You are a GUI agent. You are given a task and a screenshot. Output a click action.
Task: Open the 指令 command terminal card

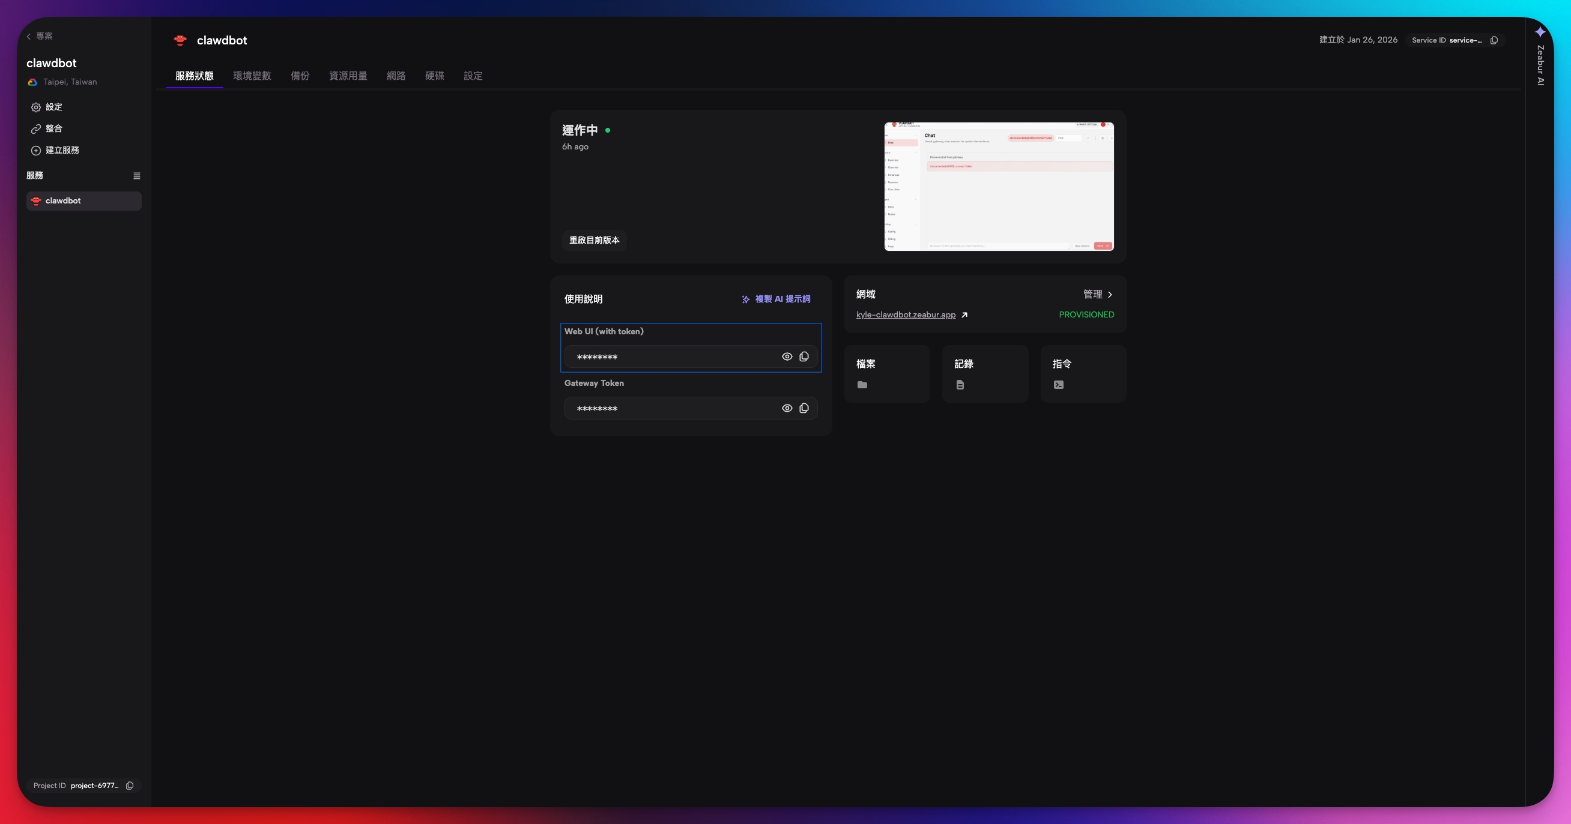[1083, 374]
